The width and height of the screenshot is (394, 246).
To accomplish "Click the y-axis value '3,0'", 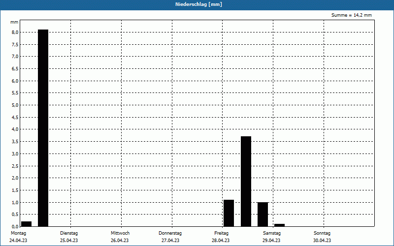I will tap(15, 154).
